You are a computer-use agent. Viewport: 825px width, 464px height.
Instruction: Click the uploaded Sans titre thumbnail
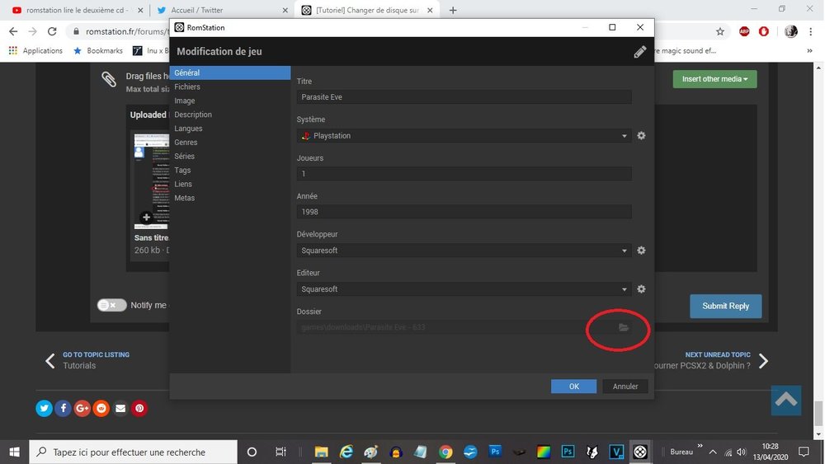click(x=151, y=181)
